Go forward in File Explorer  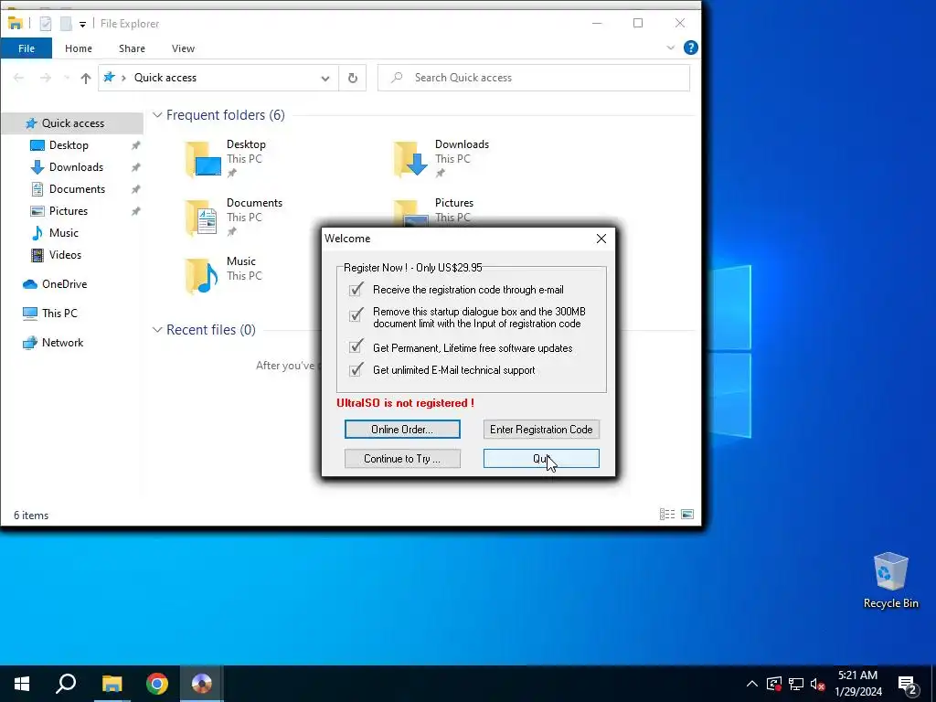[x=46, y=78]
